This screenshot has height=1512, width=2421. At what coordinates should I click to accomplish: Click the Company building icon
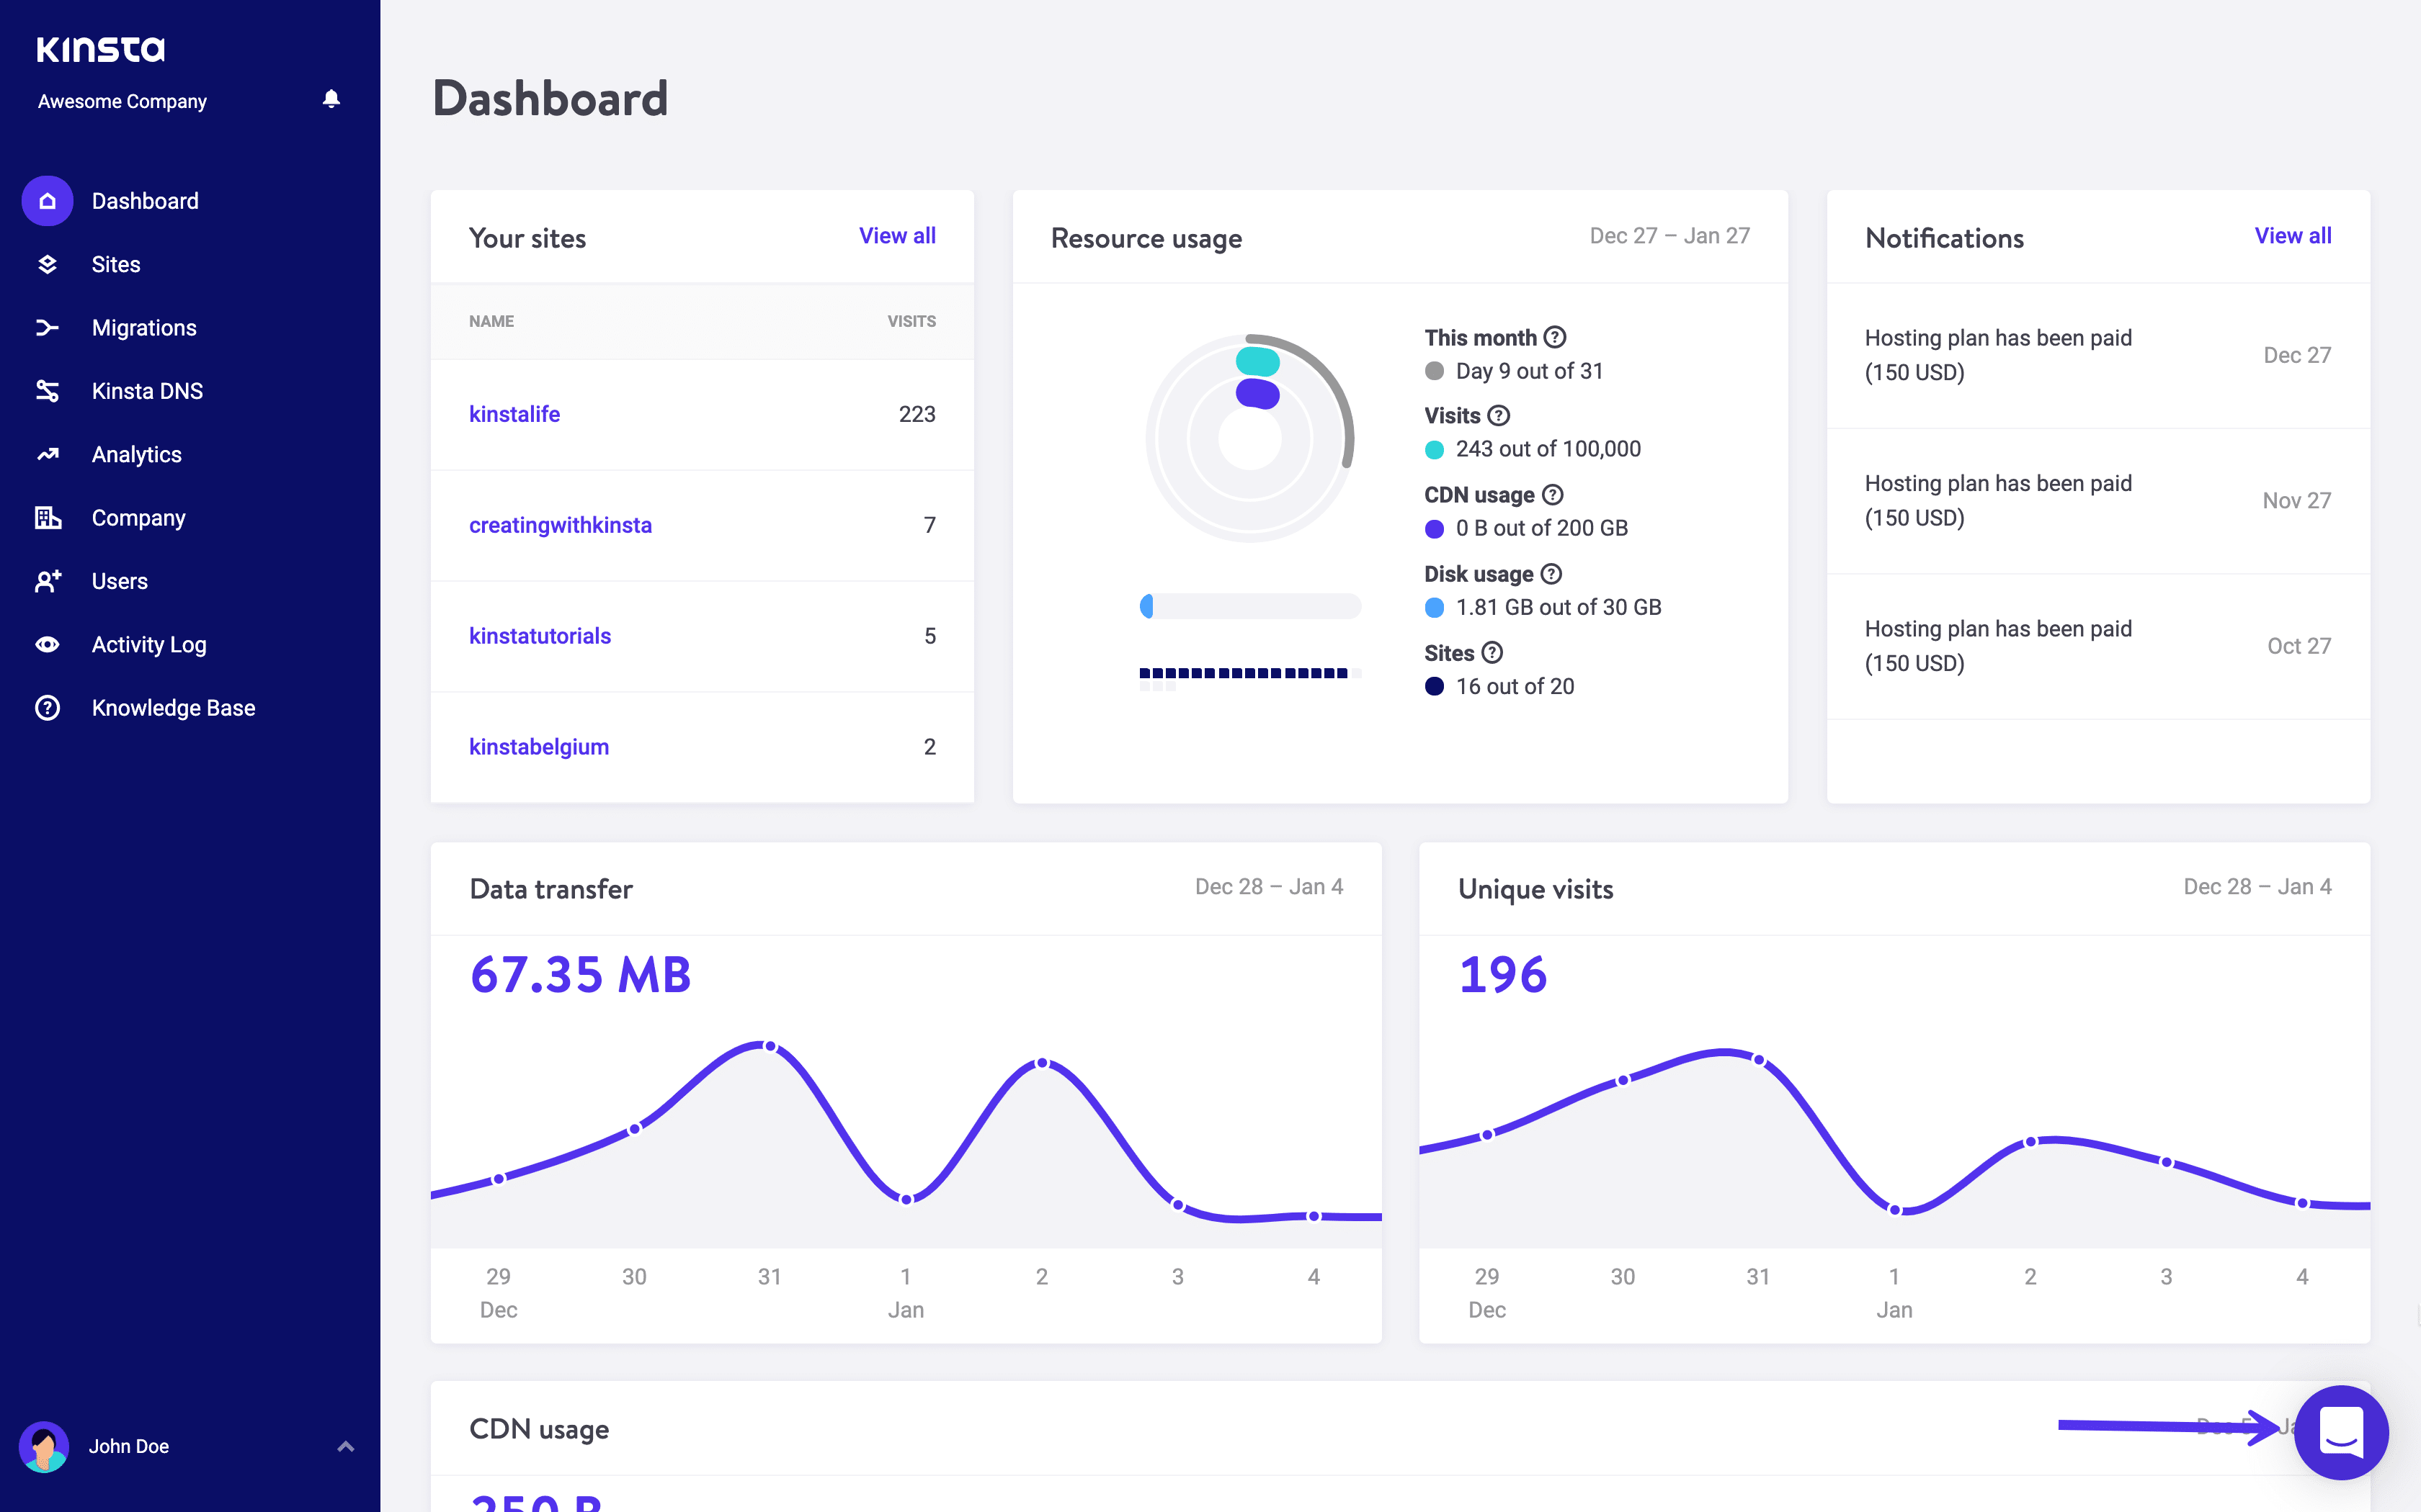47,517
